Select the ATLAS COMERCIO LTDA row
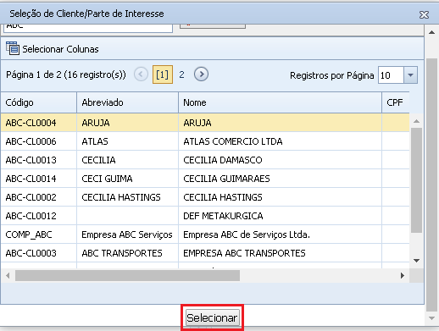 [205, 141]
